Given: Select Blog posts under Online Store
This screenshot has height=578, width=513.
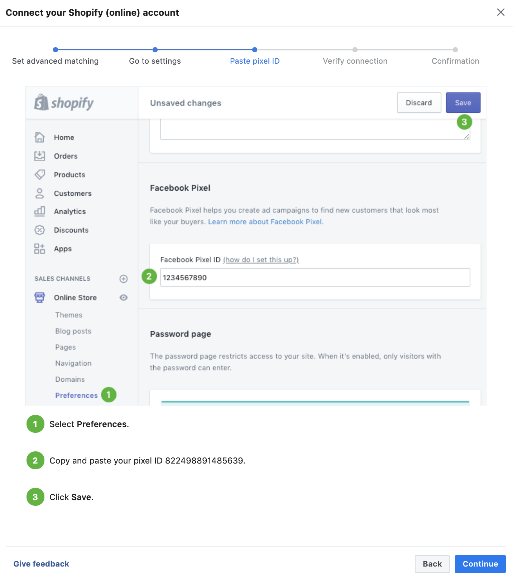Looking at the screenshot, I should click(73, 331).
